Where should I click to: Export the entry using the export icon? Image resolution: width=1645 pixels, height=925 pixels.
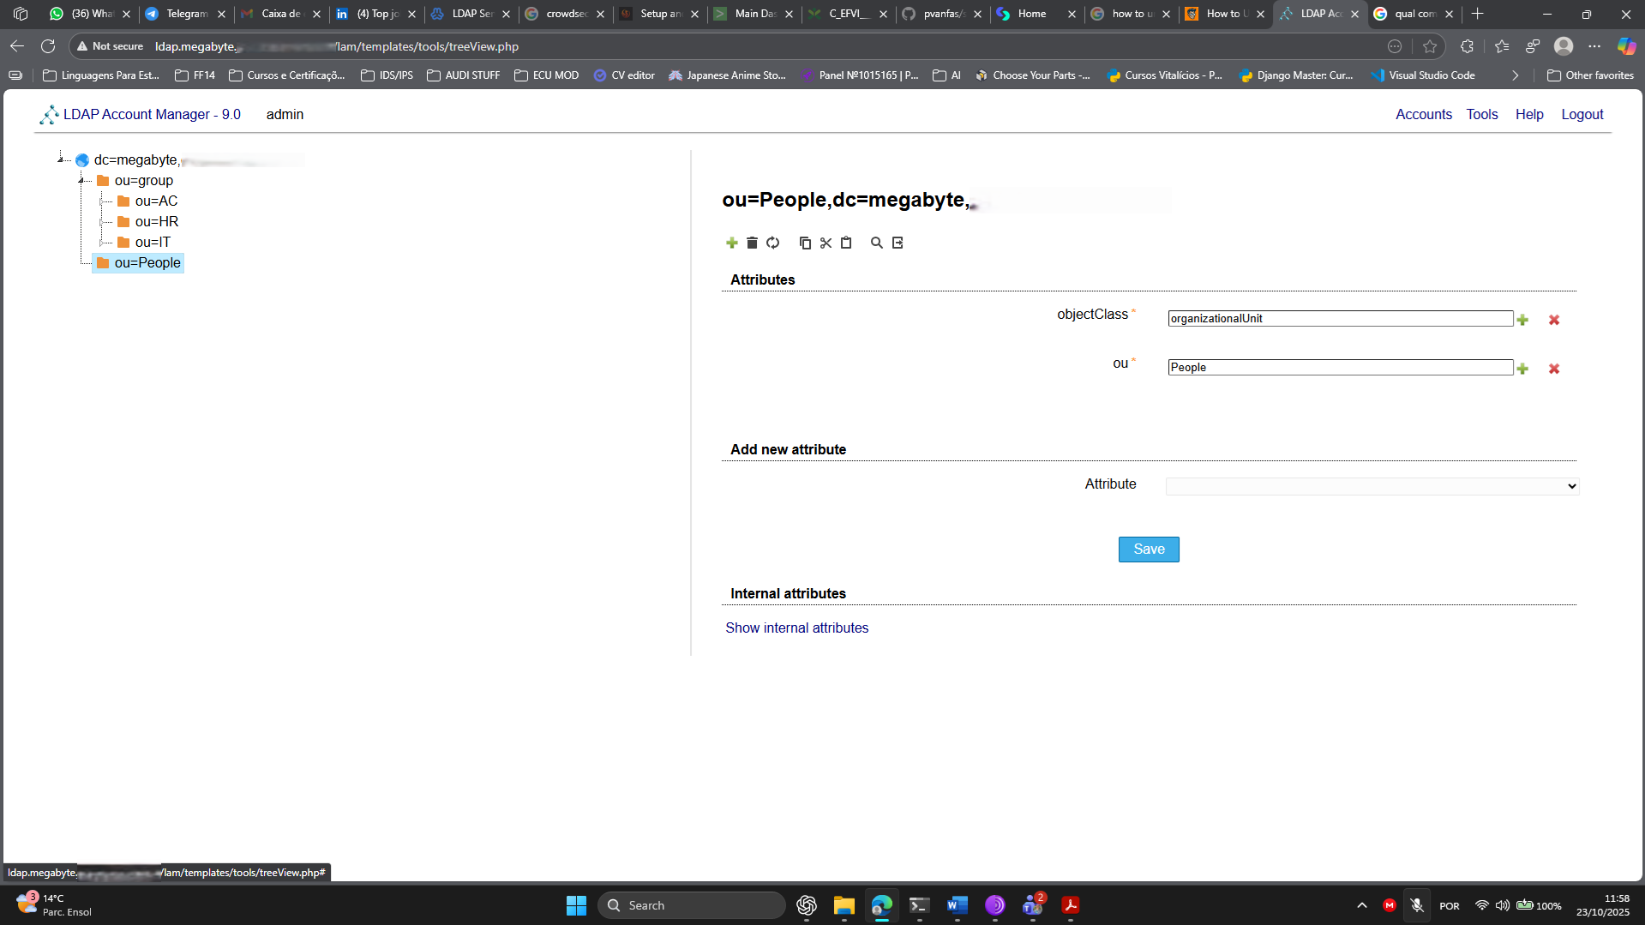pos(897,243)
